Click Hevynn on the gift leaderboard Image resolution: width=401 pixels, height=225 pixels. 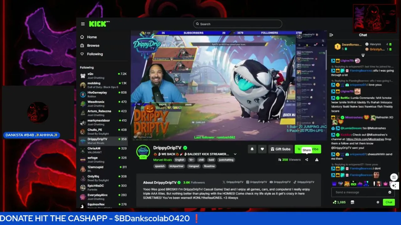tap(378, 44)
